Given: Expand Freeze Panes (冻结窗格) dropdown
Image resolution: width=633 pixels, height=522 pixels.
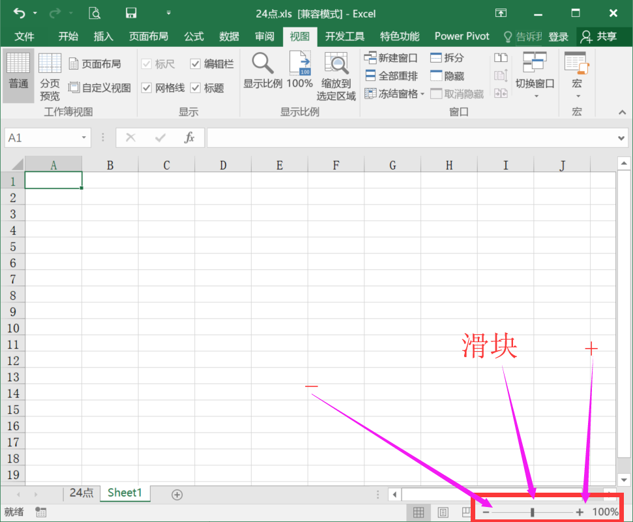Looking at the screenshot, I should point(422,94).
